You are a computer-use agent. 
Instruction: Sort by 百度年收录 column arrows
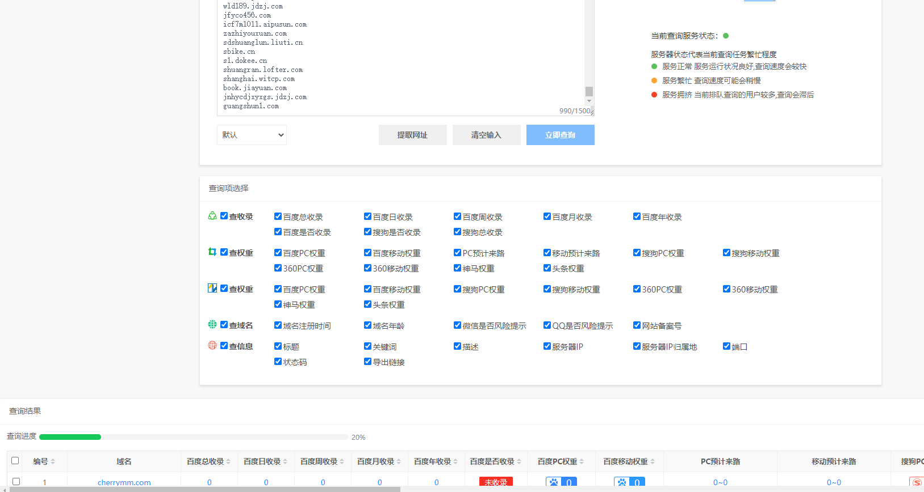[x=455, y=461]
